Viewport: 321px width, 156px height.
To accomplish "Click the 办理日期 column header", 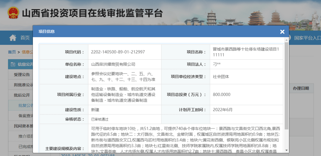I will click(301, 89).
